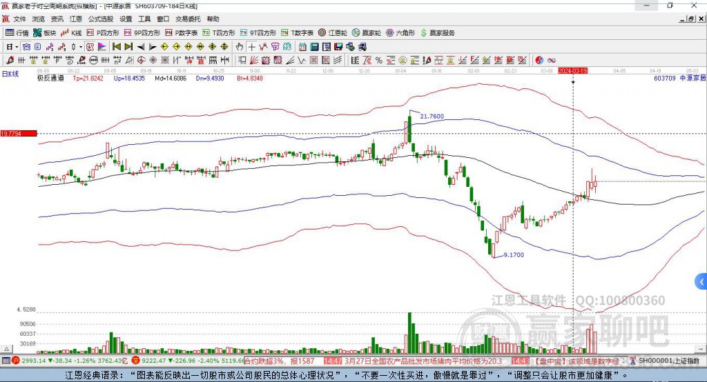This screenshot has height=382, width=707.
Task: Open the P四方形 tool
Action: 103,33
